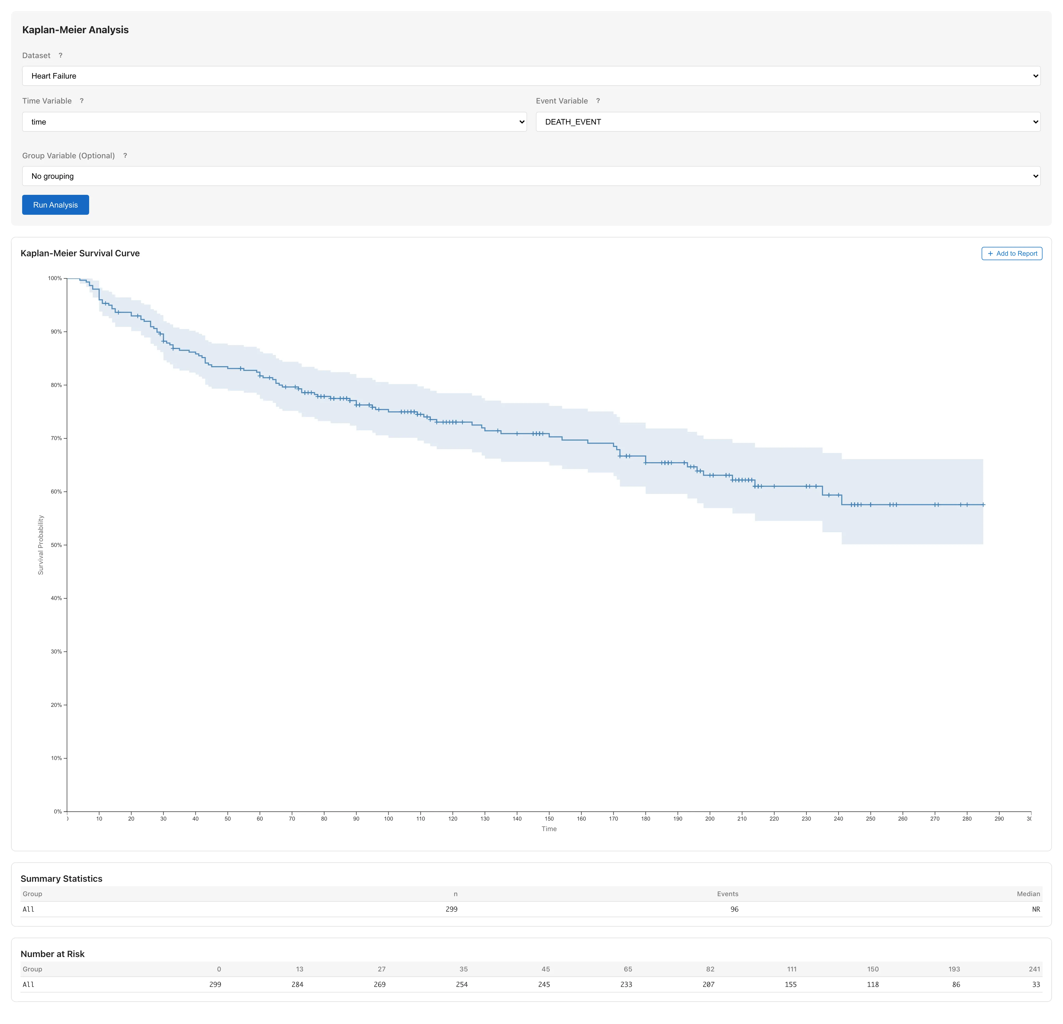
Task: Click the final censor mark on the curve
Action: point(983,505)
